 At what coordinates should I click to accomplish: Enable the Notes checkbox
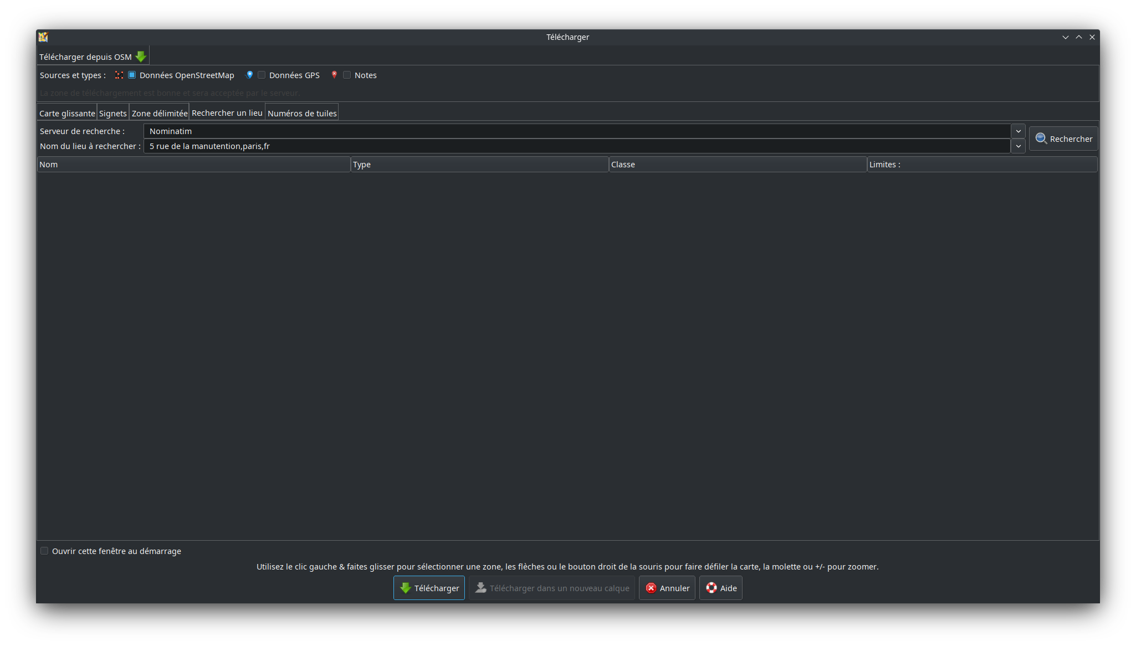pos(347,75)
